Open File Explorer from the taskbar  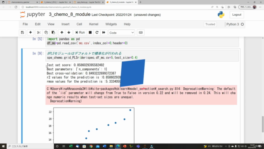click(x=111, y=146)
